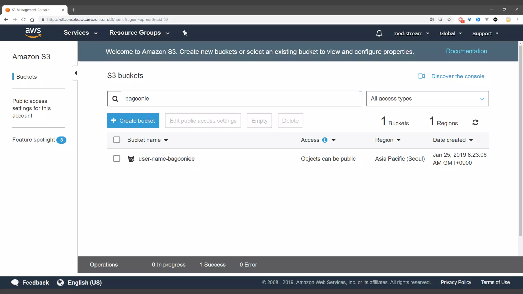Refresh the bucket list with refresh icon

coord(475,122)
